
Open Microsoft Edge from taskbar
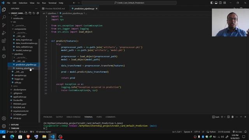pyautogui.click(x=12, y=136)
